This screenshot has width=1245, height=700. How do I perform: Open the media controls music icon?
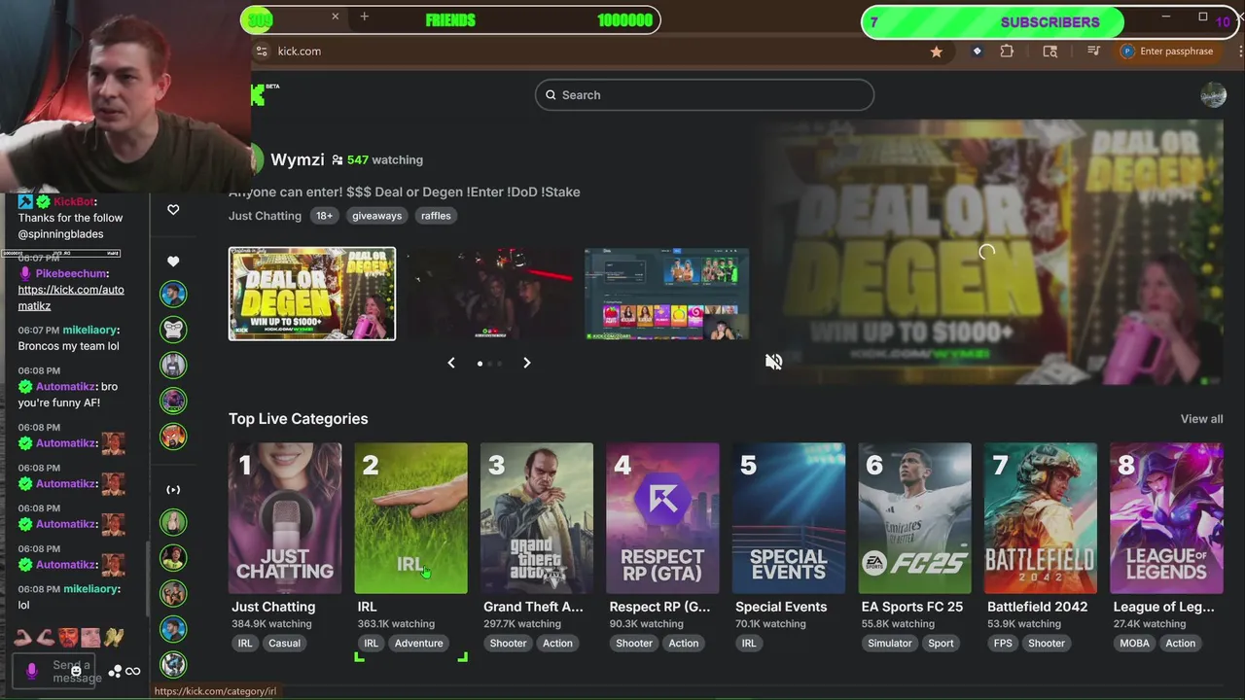pyautogui.click(x=1093, y=52)
